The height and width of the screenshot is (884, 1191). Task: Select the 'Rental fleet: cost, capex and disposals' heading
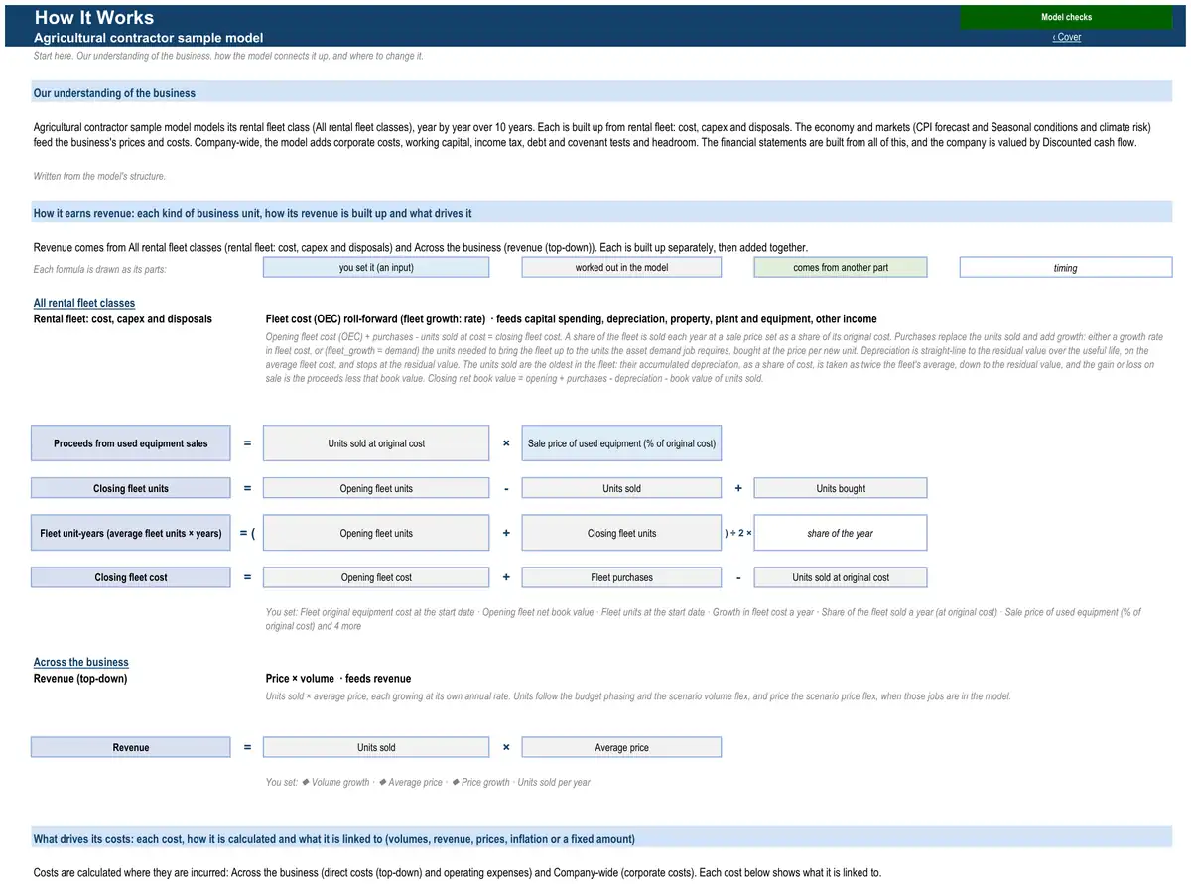tap(123, 319)
